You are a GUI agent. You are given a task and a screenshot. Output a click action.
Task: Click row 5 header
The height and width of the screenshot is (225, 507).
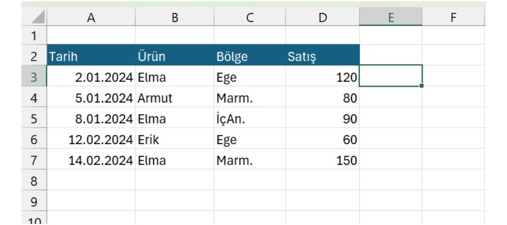(x=34, y=119)
